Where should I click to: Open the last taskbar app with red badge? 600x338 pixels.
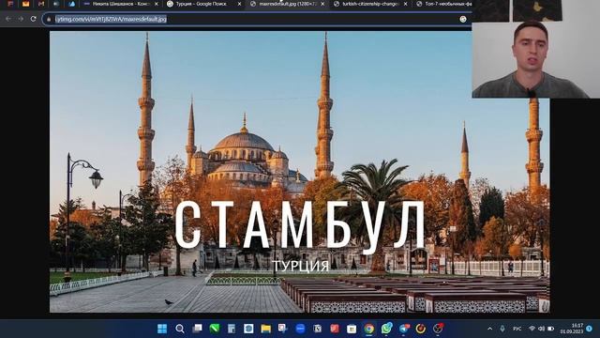point(438,329)
